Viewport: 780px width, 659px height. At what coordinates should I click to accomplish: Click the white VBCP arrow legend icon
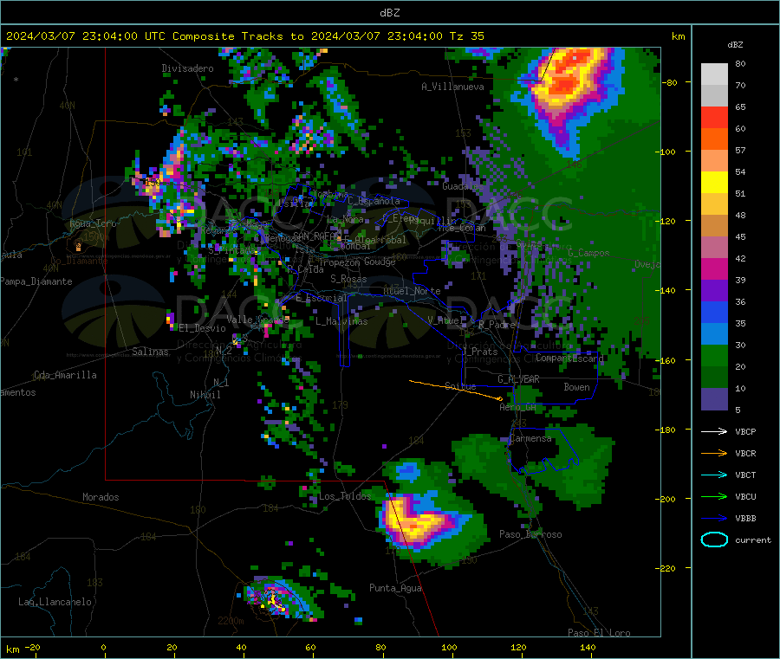[x=714, y=431]
